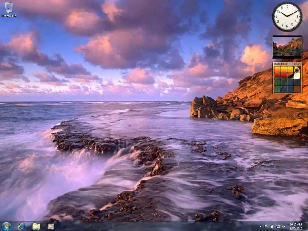Click the analog clock gadget

click(x=287, y=16)
